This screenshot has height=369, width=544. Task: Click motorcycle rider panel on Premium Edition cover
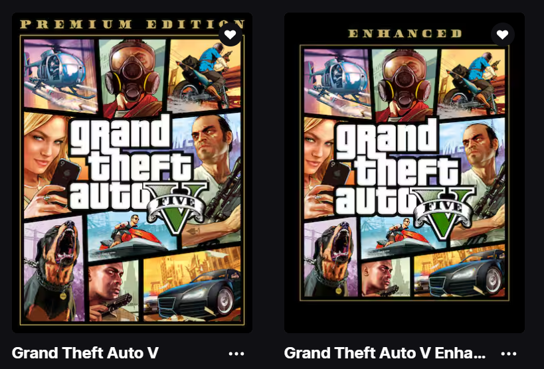[204, 74]
